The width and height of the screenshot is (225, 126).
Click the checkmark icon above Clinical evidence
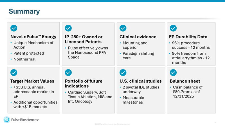coord(123,28)
